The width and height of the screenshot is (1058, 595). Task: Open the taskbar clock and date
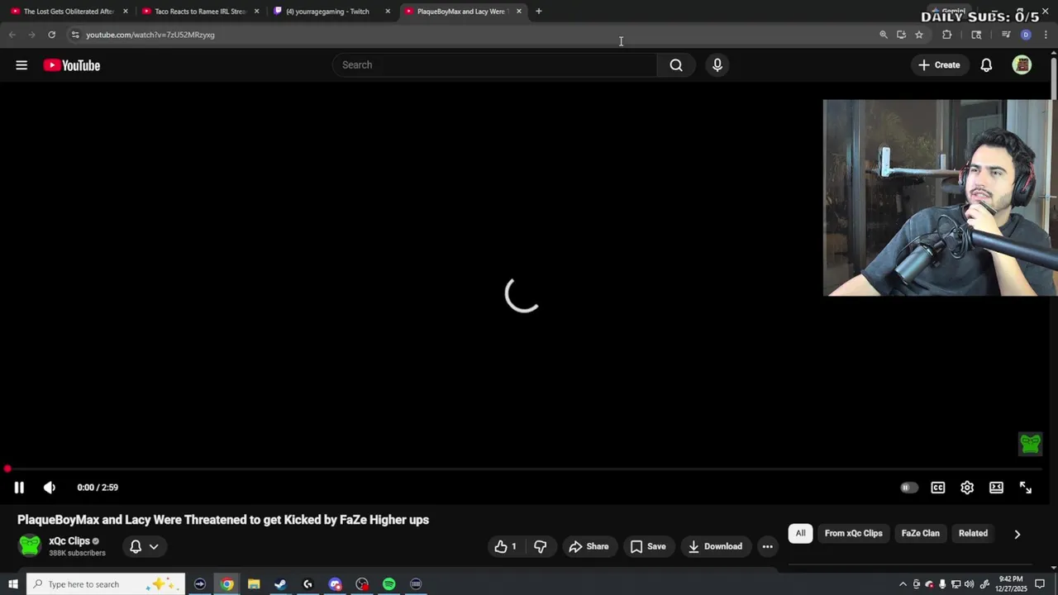(x=1011, y=584)
